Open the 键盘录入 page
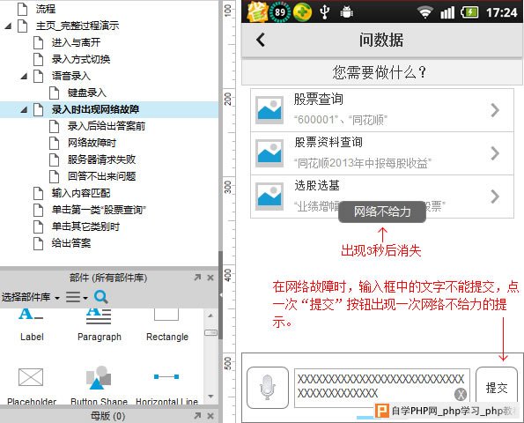 (86, 93)
